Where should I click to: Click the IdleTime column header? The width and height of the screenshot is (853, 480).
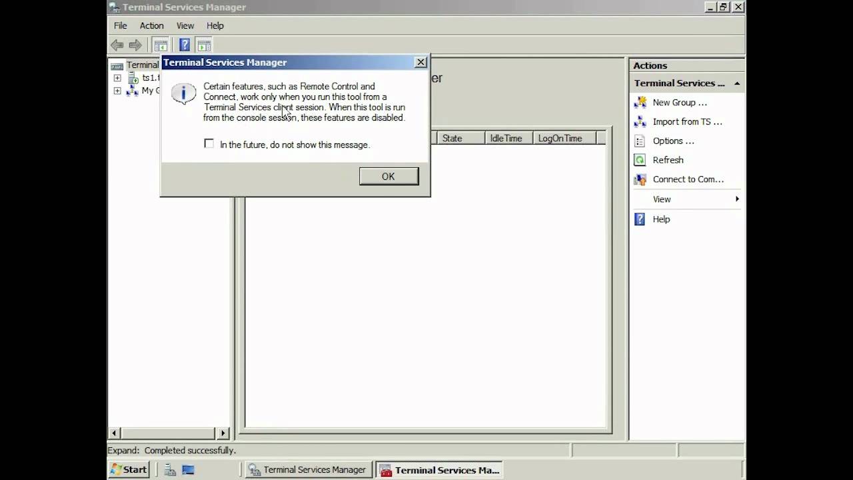(x=508, y=138)
